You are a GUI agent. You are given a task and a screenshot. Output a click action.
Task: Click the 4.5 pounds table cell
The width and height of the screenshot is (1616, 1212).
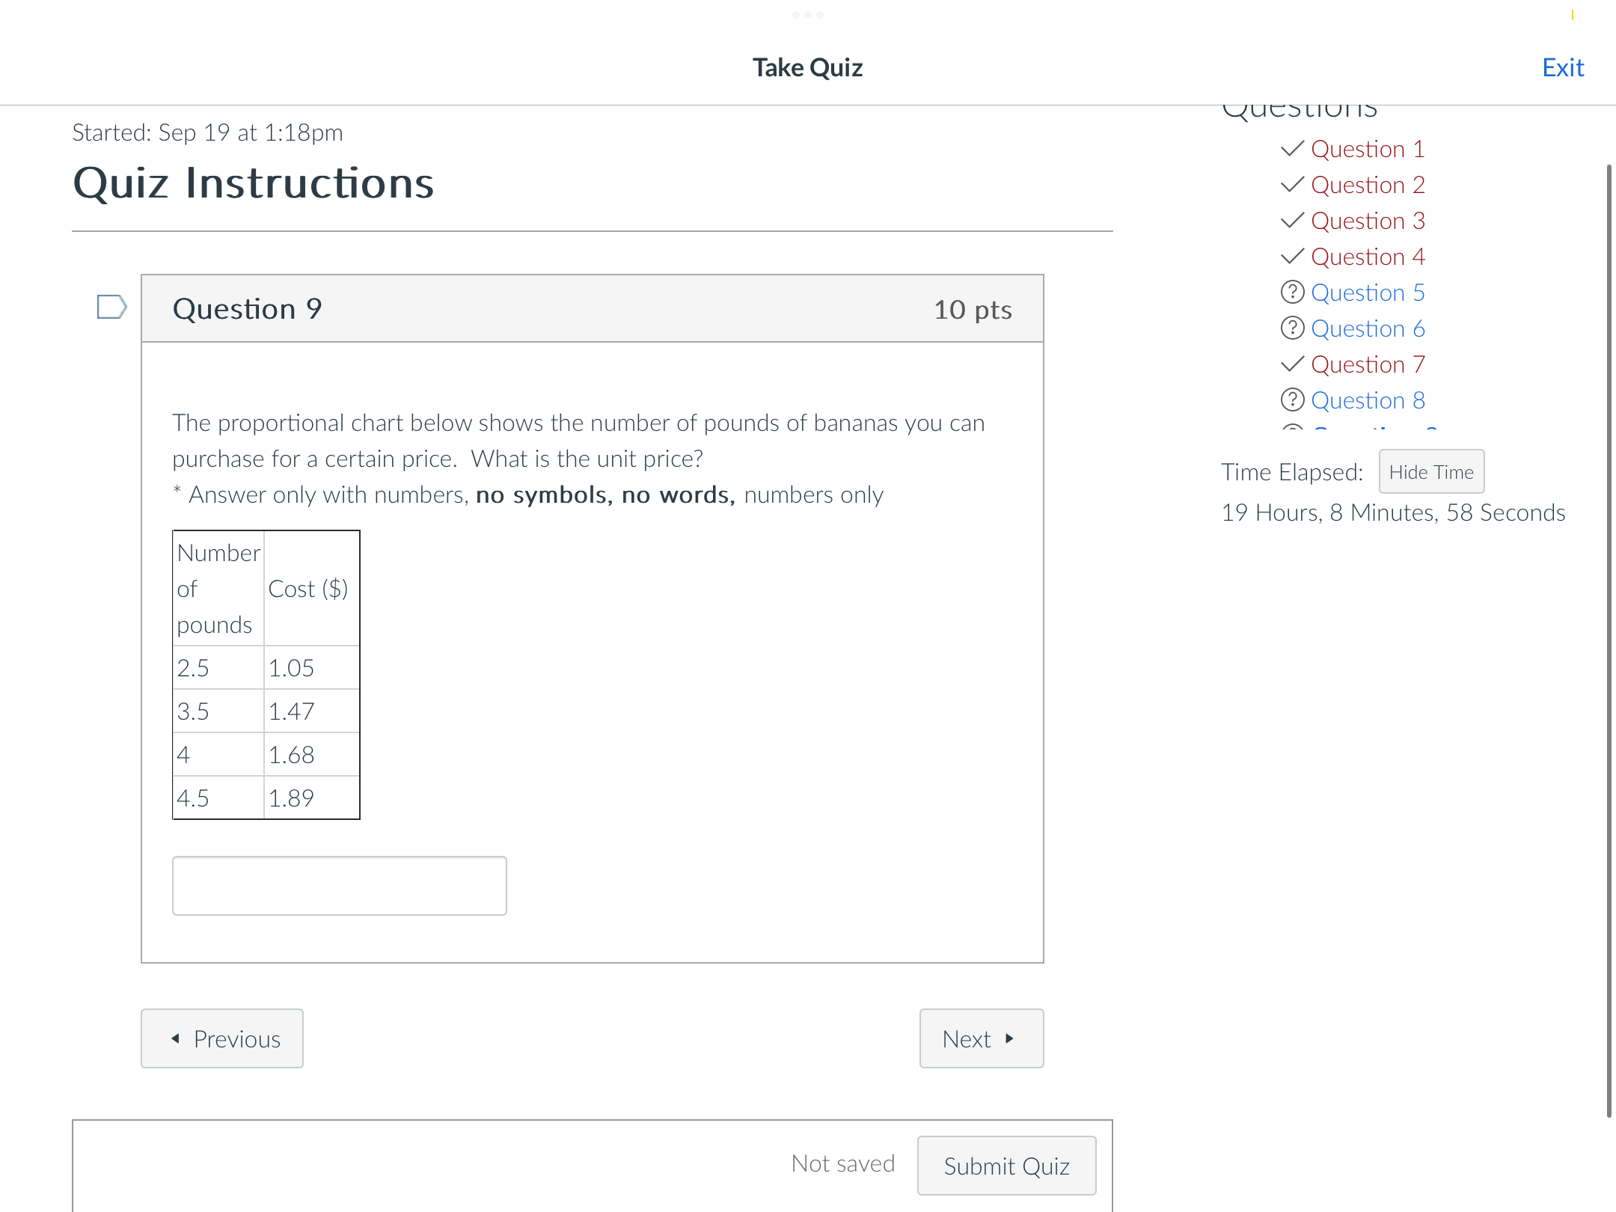(x=218, y=798)
